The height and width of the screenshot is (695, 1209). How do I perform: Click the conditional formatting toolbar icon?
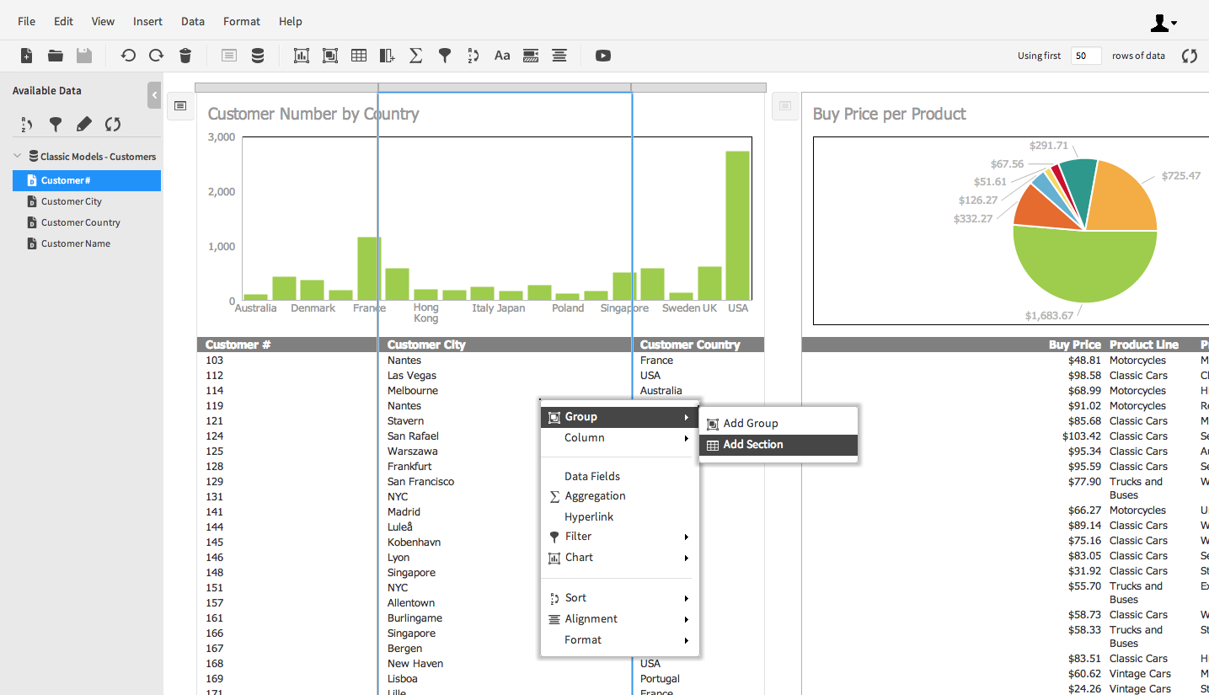click(531, 56)
